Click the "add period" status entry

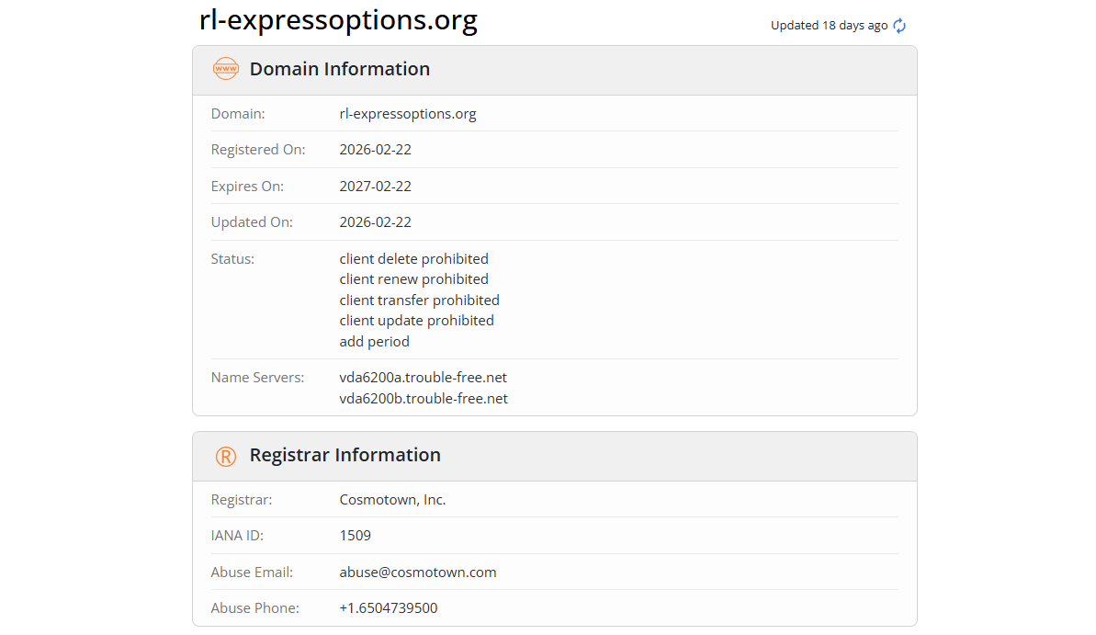click(374, 342)
